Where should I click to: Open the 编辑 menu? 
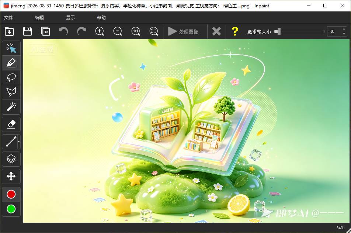[x=39, y=17]
